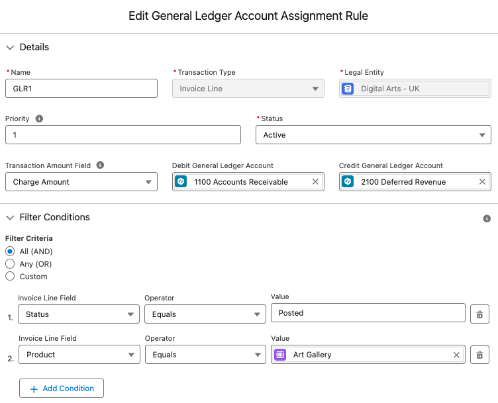This screenshot has width=498, height=403.
Task: Click the Name field containing GLR1
Action: [x=81, y=89]
